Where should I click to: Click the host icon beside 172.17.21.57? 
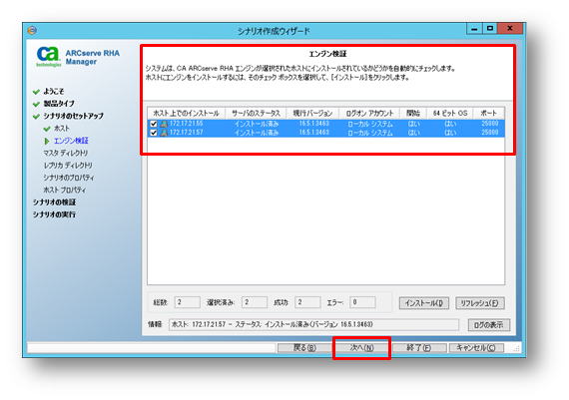point(164,133)
